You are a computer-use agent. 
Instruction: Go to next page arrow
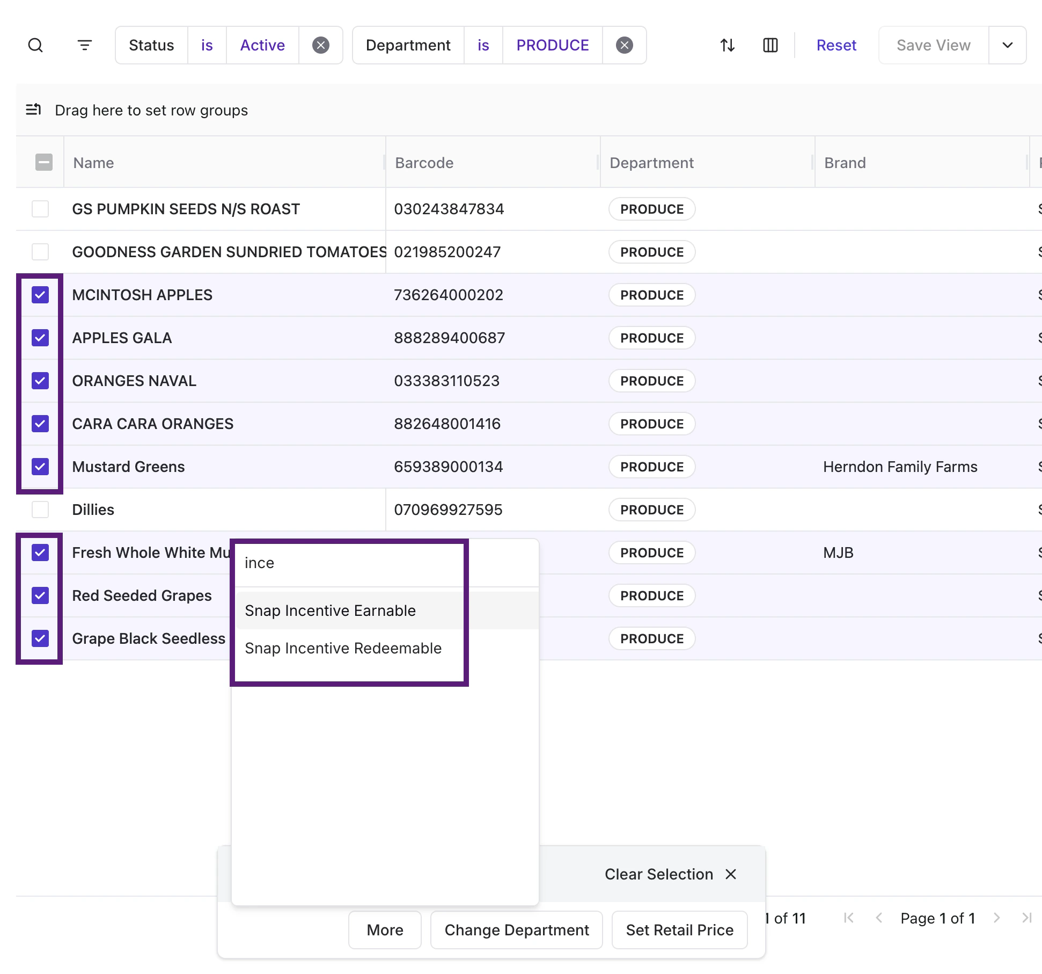996,918
